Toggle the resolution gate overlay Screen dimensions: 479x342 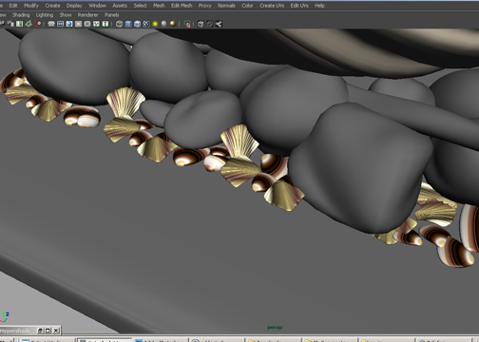tap(69, 24)
